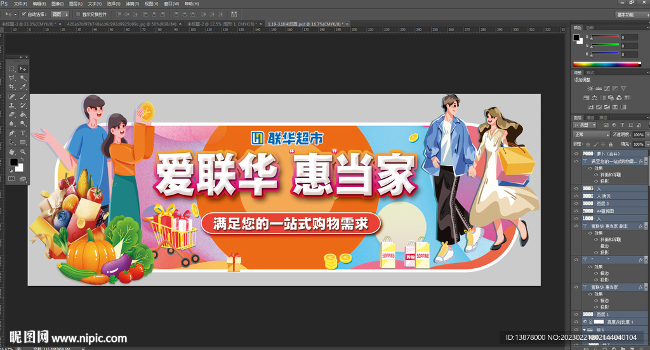Open the 填充 100% dropdown arrow
Screen dimensions: 650x350
point(647,144)
